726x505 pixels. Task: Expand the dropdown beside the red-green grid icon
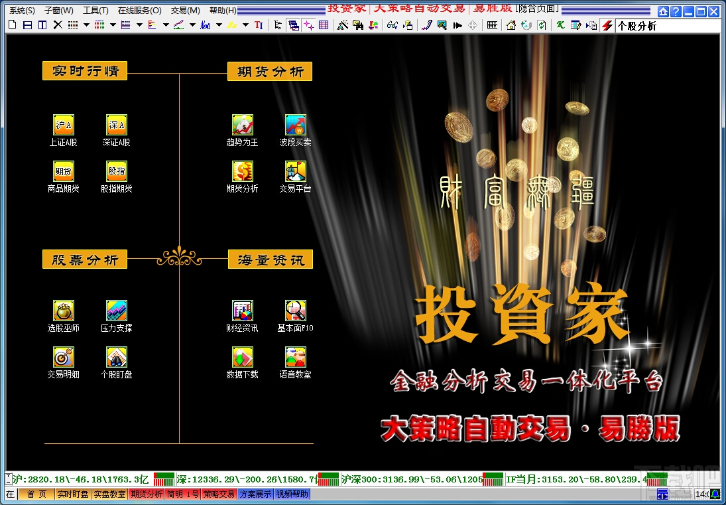113,25
